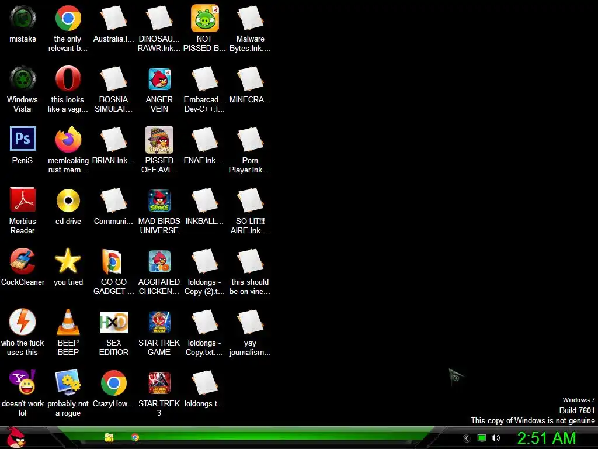Screen dimensions: 598x449
Task: Launch Opera labeled 'this looks like a vagi...'
Action: click(68, 79)
